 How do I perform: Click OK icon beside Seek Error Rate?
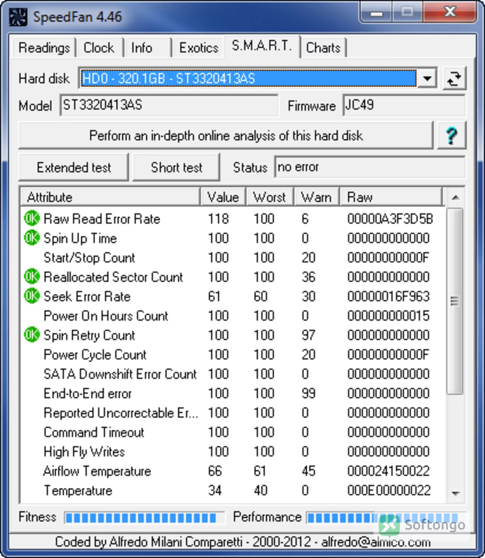point(32,296)
